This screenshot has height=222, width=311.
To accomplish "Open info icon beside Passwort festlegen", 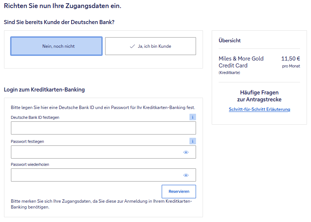I will 193,141.
